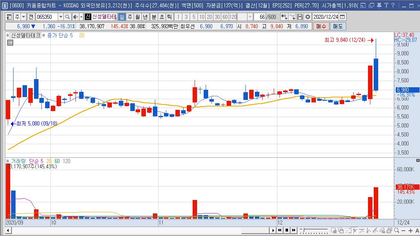Image resolution: width=420 pixels, height=236 pixels.
Task: Select daily 일 chart period
Action: coord(122,17)
